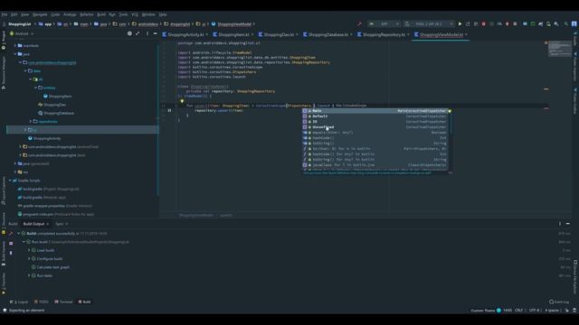Open Search Everywhere magnifier icon
579x325 pixels.
[x=566, y=24]
